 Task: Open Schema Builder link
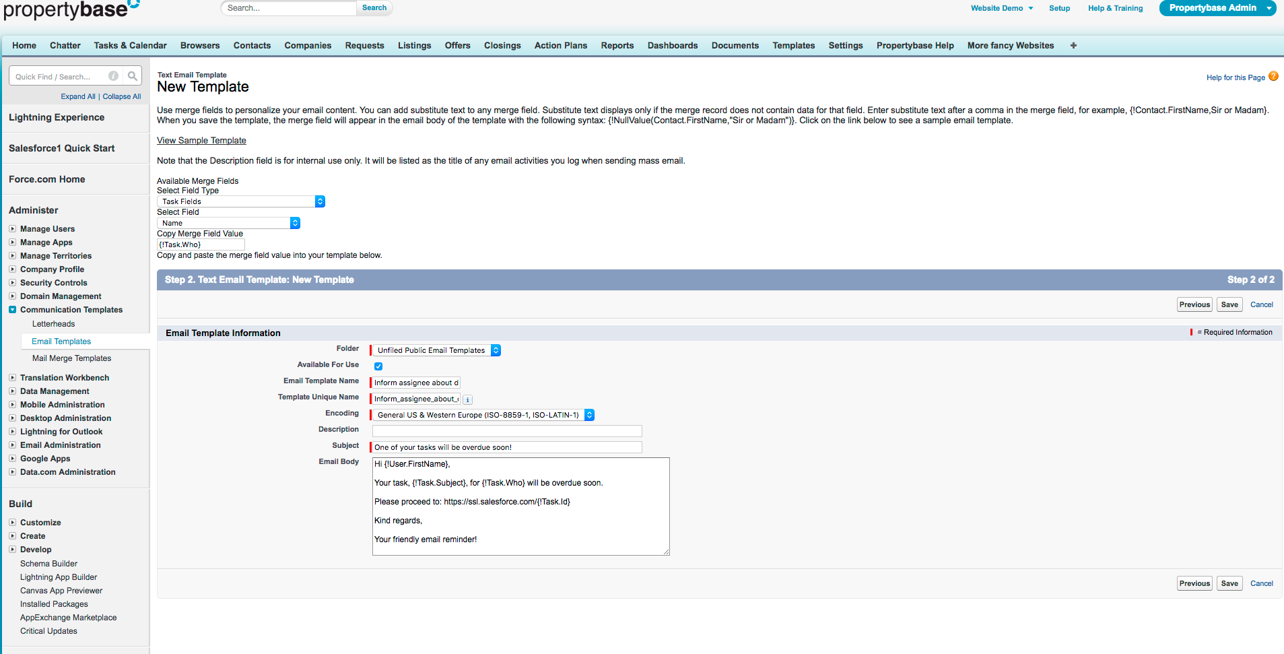(48, 564)
